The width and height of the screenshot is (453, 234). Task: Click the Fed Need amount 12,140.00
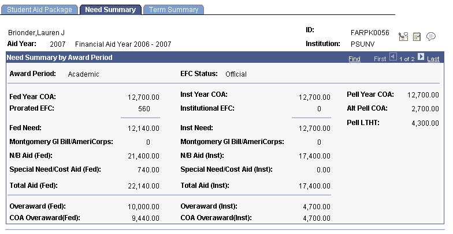point(143,128)
